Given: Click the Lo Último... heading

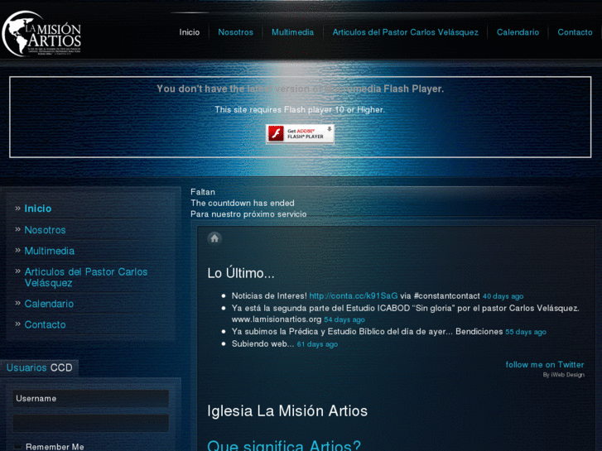Looking at the screenshot, I should click(241, 273).
